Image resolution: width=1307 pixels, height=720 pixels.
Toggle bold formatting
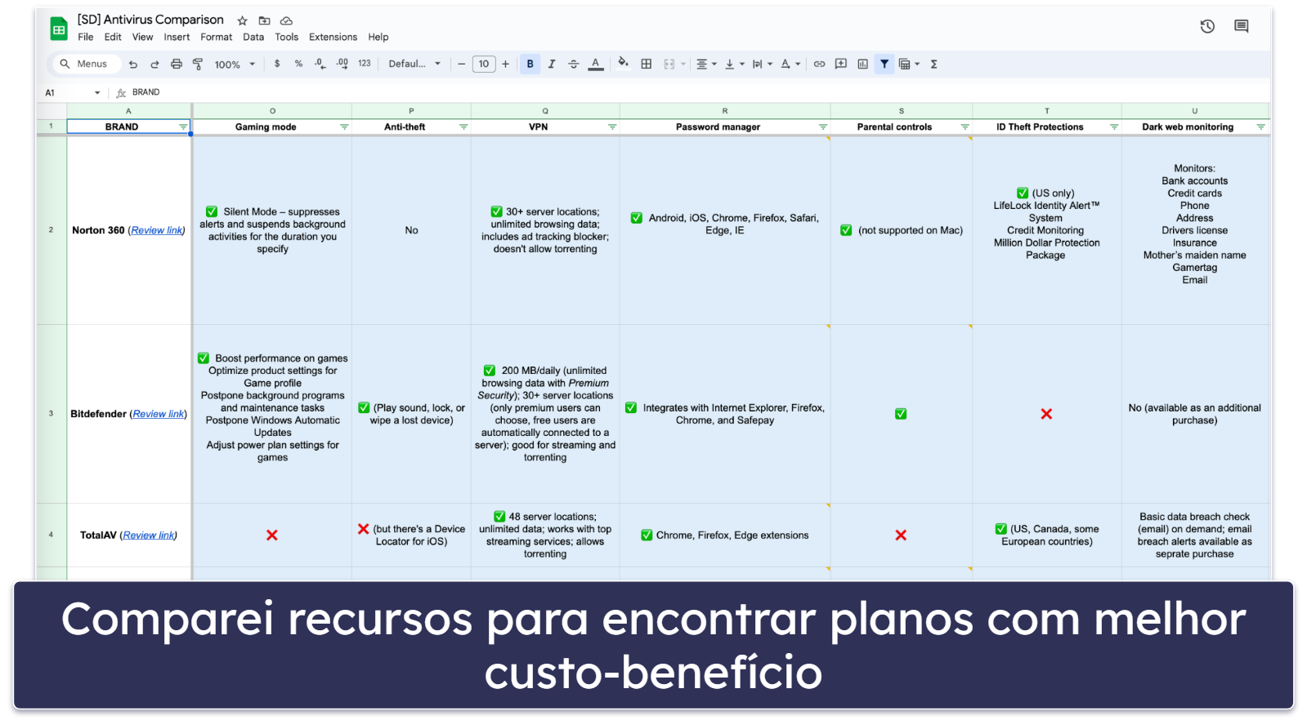click(530, 64)
